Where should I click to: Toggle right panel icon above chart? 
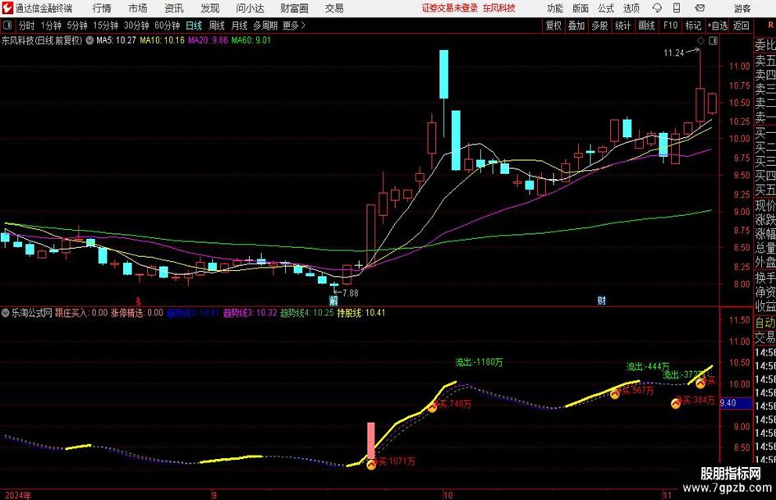pyautogui.click(x=713, y=41)
